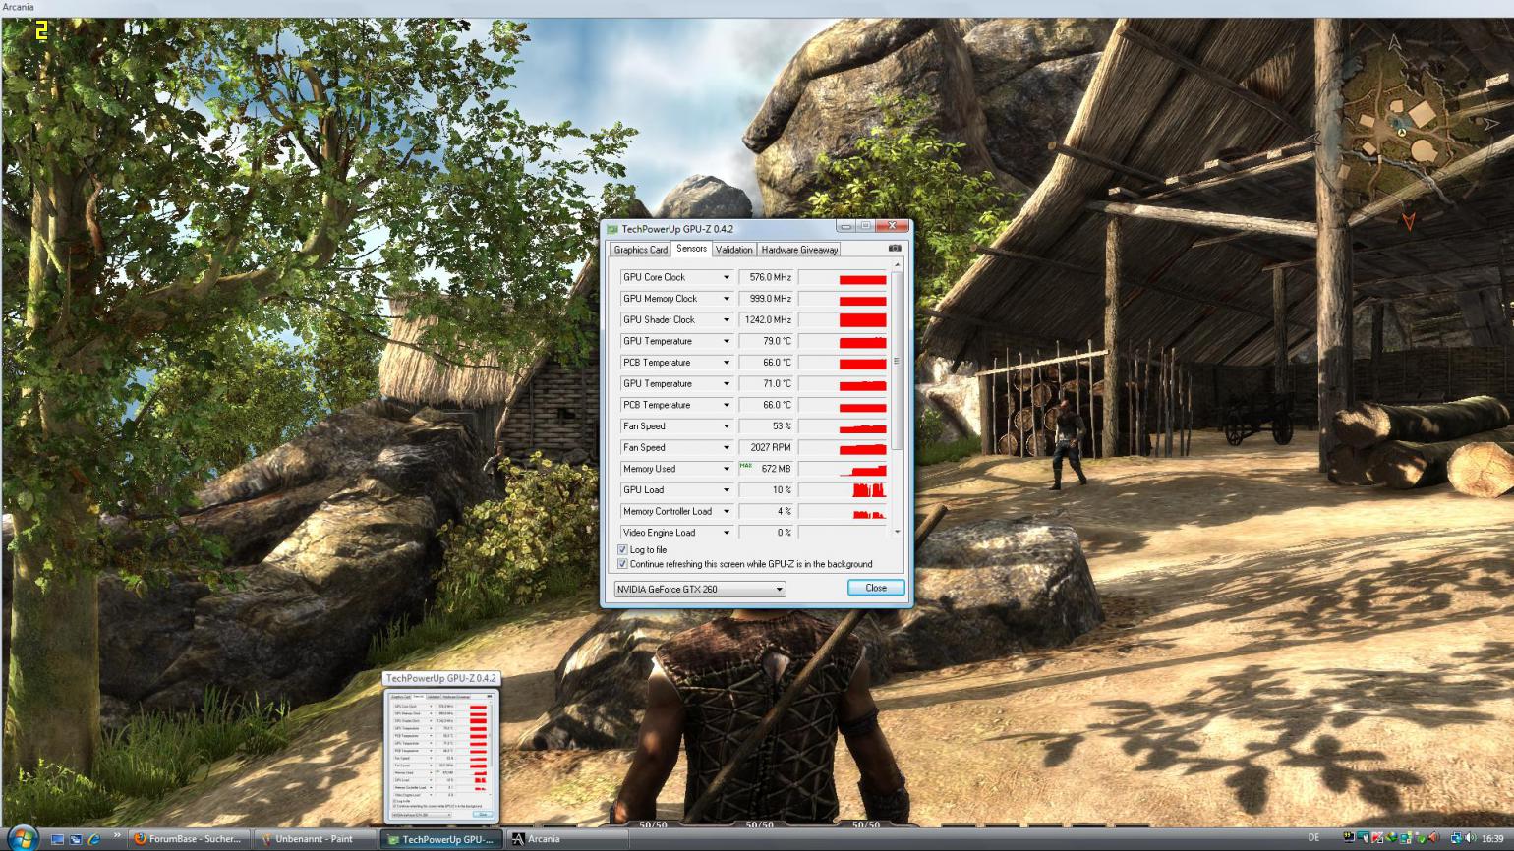Image resolution: width=1514 pixels, height=851 pixels.
Task: Open Memory Used sensor dropdown
Action: [x=727, y=469]
